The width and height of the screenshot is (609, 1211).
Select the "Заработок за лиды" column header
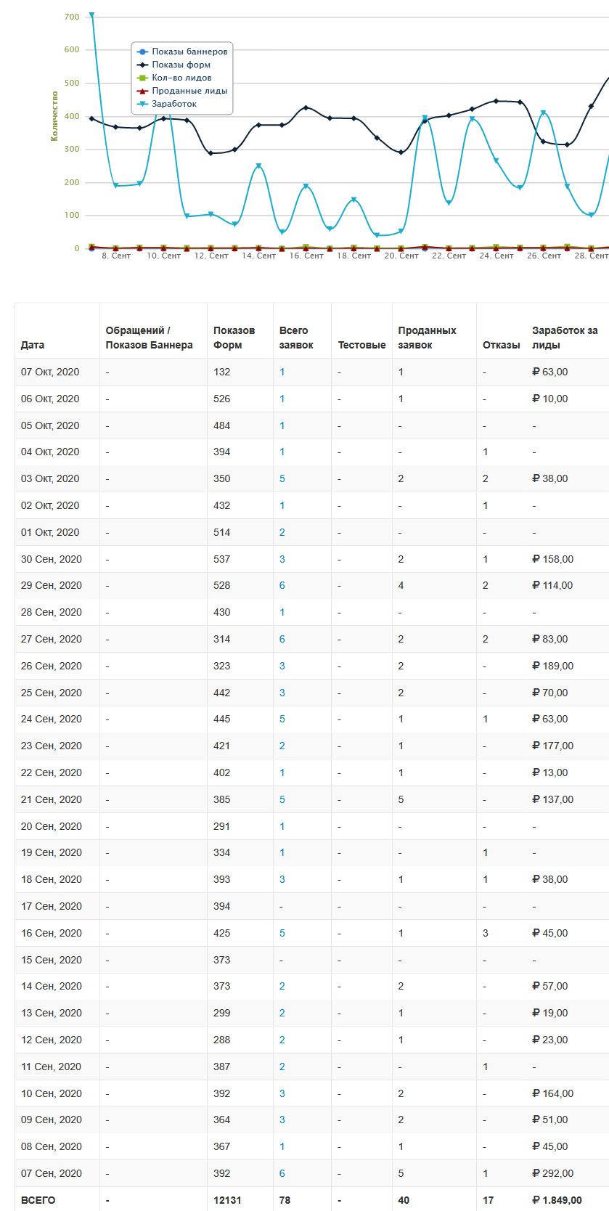tap(565, 338)
